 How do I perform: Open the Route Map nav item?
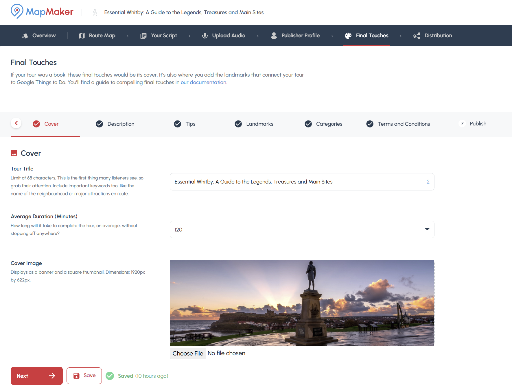click(x=97, y=36)
